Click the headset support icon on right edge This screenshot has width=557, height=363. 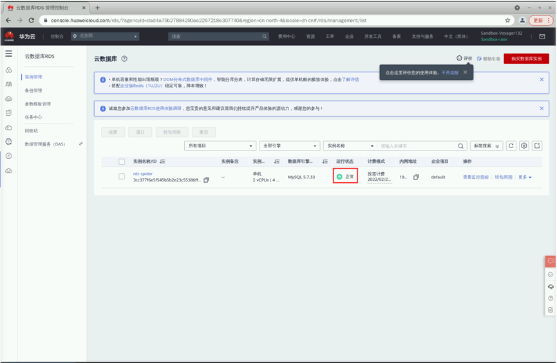[x=551, y=286]
